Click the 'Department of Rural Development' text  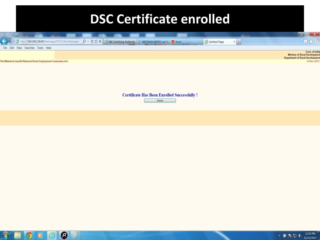point(302,58)
